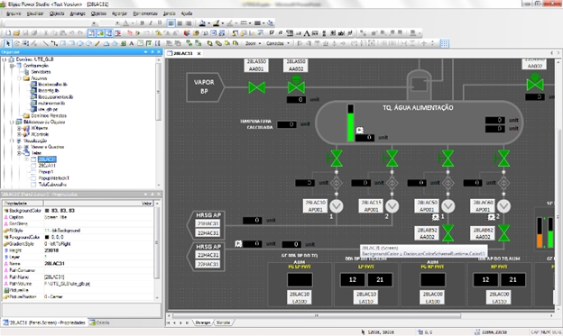Screen dimensions: 563x336
Task: Collapse the Telas tree node
Action: pos(19,153)
